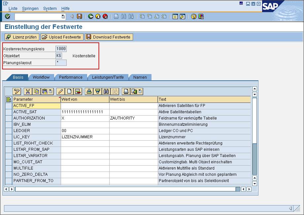Click the table's horizontal scrollbar track
This screenshot has width=304, height=215.
125,189
